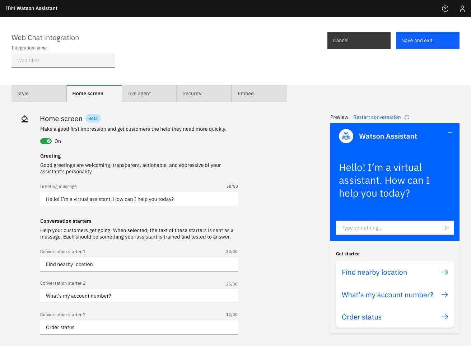Open the Embed tab
Viewport: 471px width, 346px height.
pyautogui.click(x=260, y=93)
